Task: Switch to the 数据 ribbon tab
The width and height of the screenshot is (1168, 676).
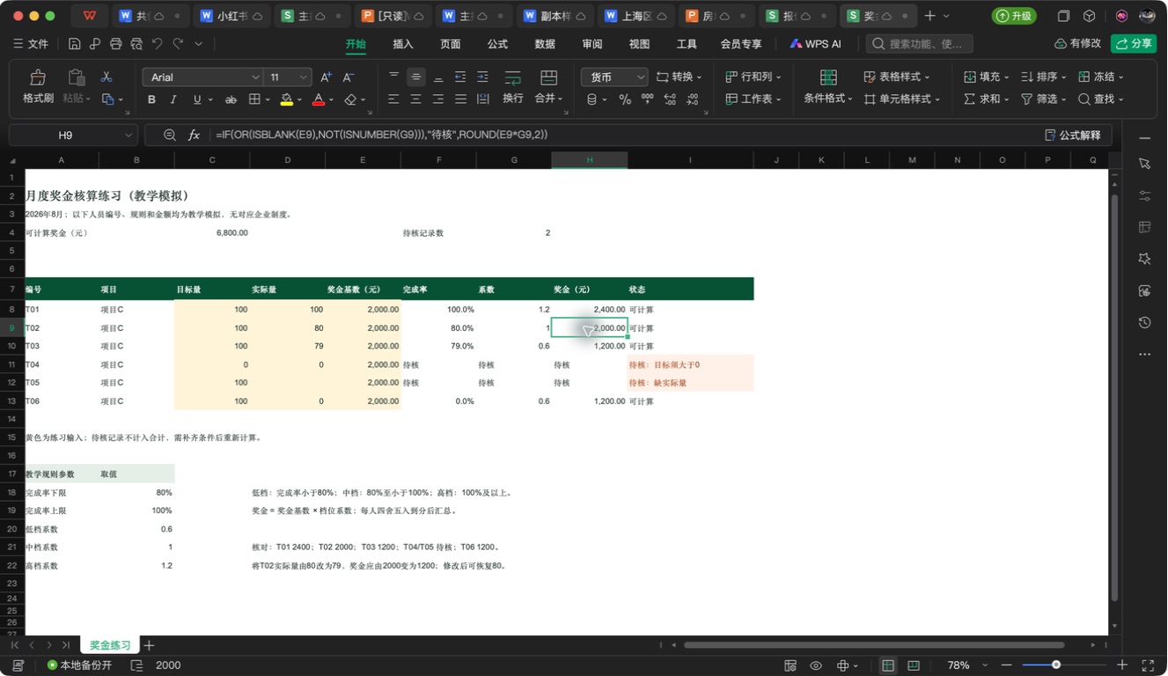Action: pos(545,44)
